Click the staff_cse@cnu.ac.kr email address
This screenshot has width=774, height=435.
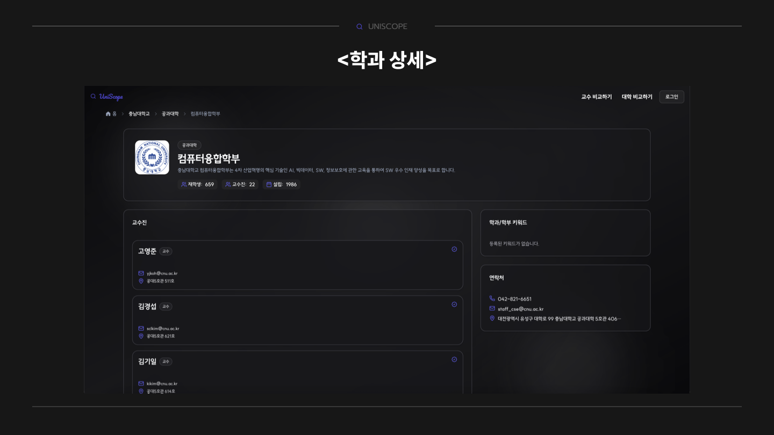(520, 309)
